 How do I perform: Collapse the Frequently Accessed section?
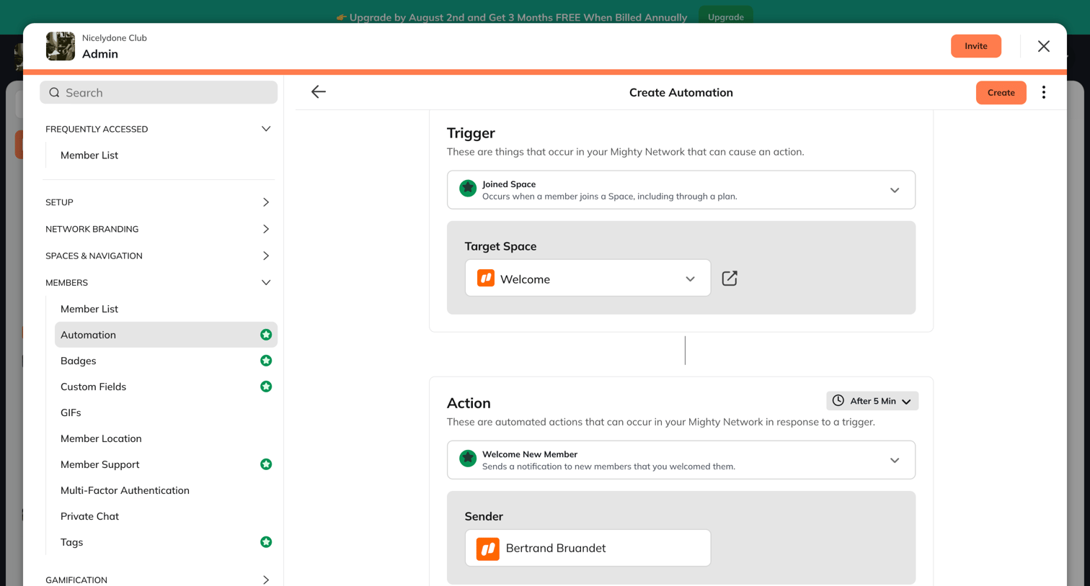click(x=159, y=129)
